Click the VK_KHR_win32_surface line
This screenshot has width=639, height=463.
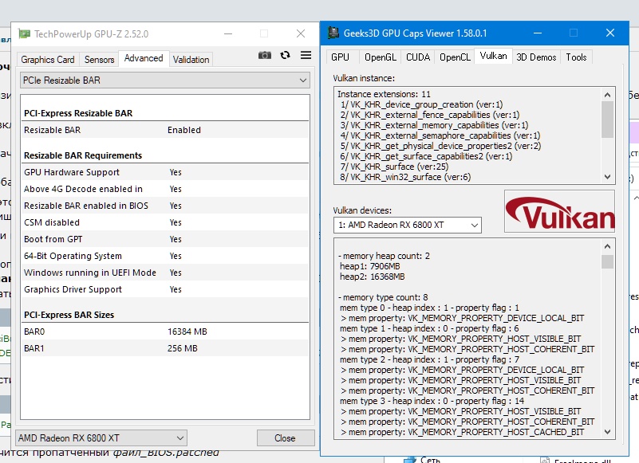[405, 177]
